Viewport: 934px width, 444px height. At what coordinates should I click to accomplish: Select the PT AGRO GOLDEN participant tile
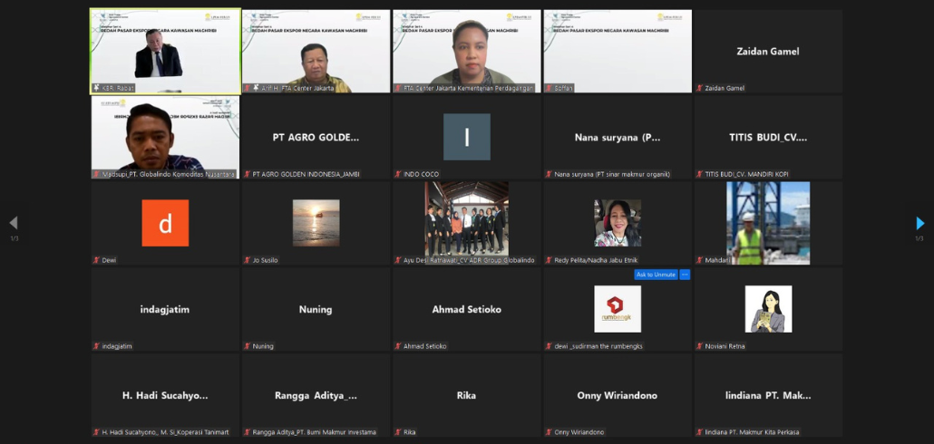coord(316,137)
